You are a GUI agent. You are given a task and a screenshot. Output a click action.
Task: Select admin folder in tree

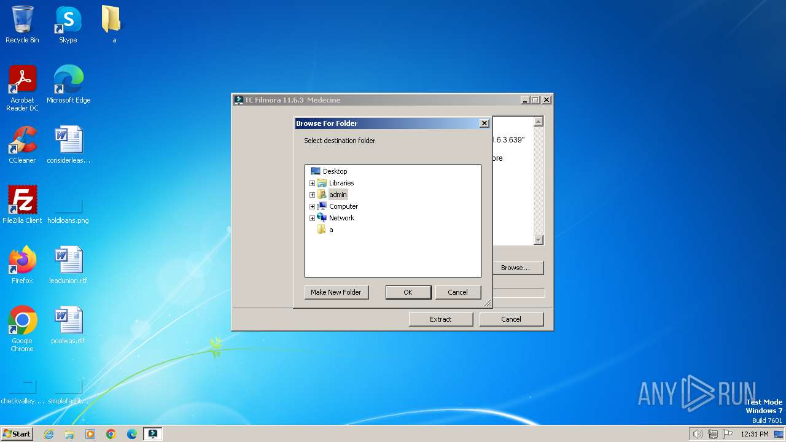338,195
